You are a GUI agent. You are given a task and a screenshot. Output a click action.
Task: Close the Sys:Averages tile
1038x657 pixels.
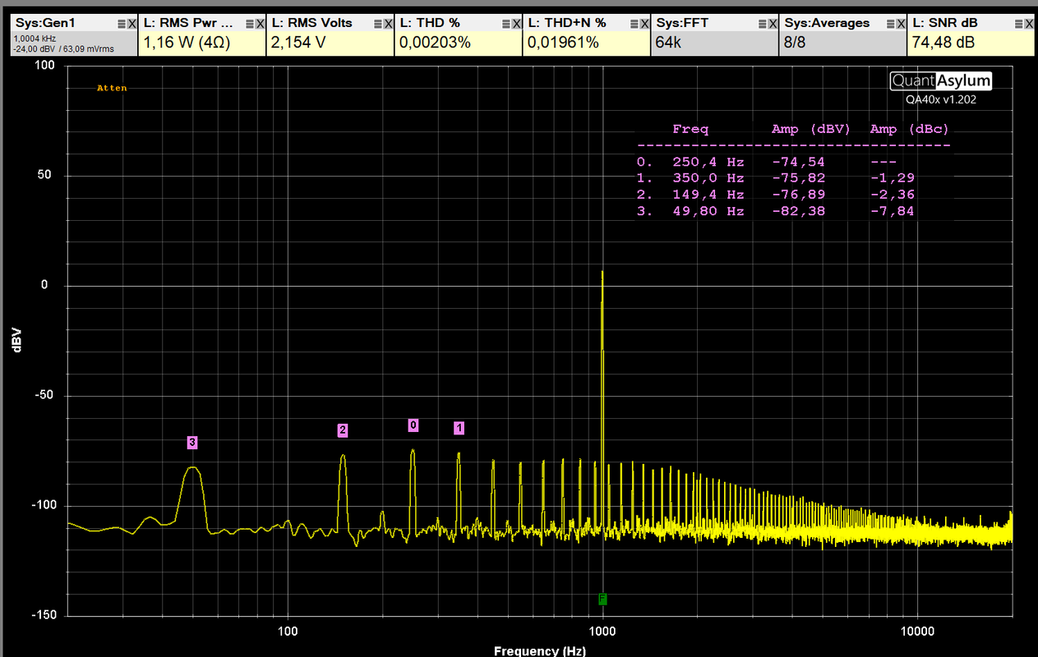(x=901, y=24)
